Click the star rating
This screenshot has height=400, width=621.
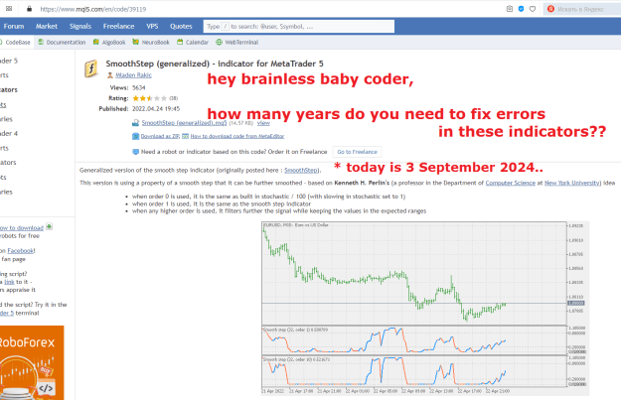(150, 98)
